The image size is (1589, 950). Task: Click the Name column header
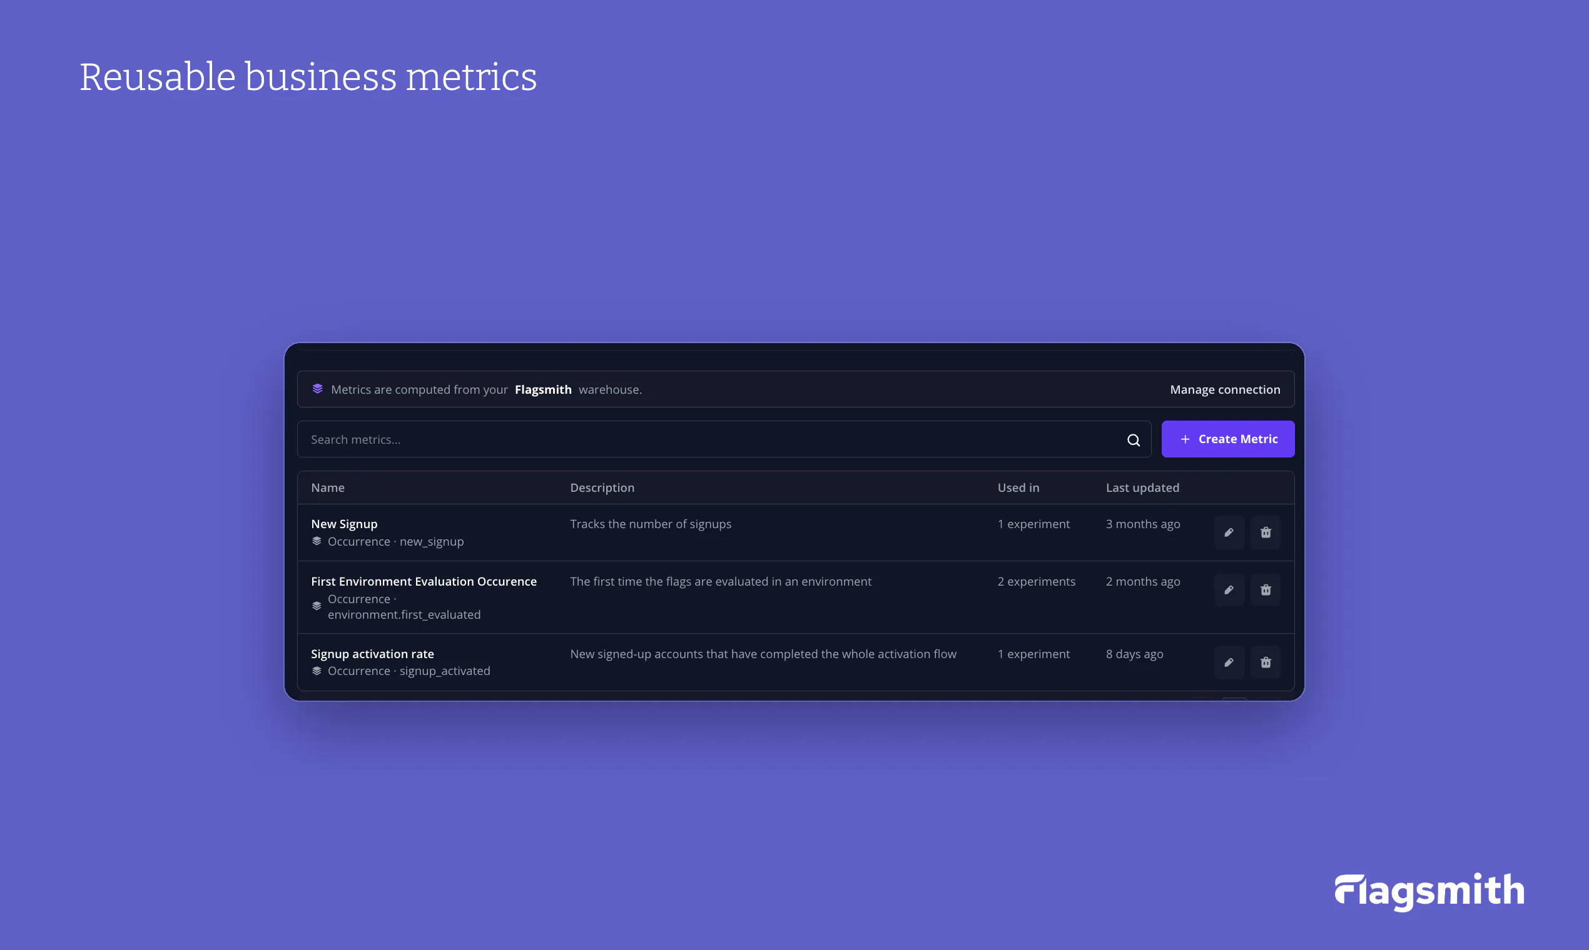tap(327, 487)
